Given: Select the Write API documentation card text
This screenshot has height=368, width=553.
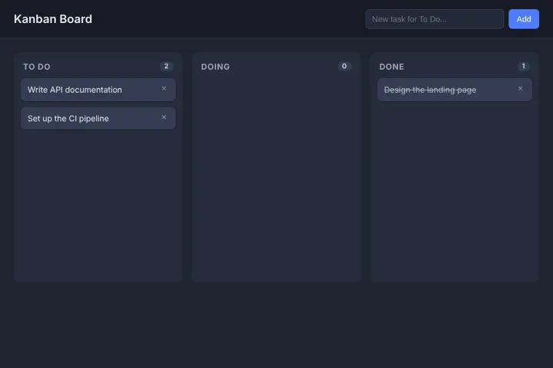Looking at the screenshot, I should pos(75,90).
